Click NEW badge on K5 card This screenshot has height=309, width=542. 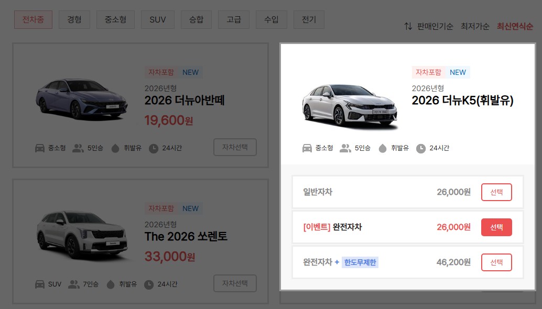click(x=458, y=72)
